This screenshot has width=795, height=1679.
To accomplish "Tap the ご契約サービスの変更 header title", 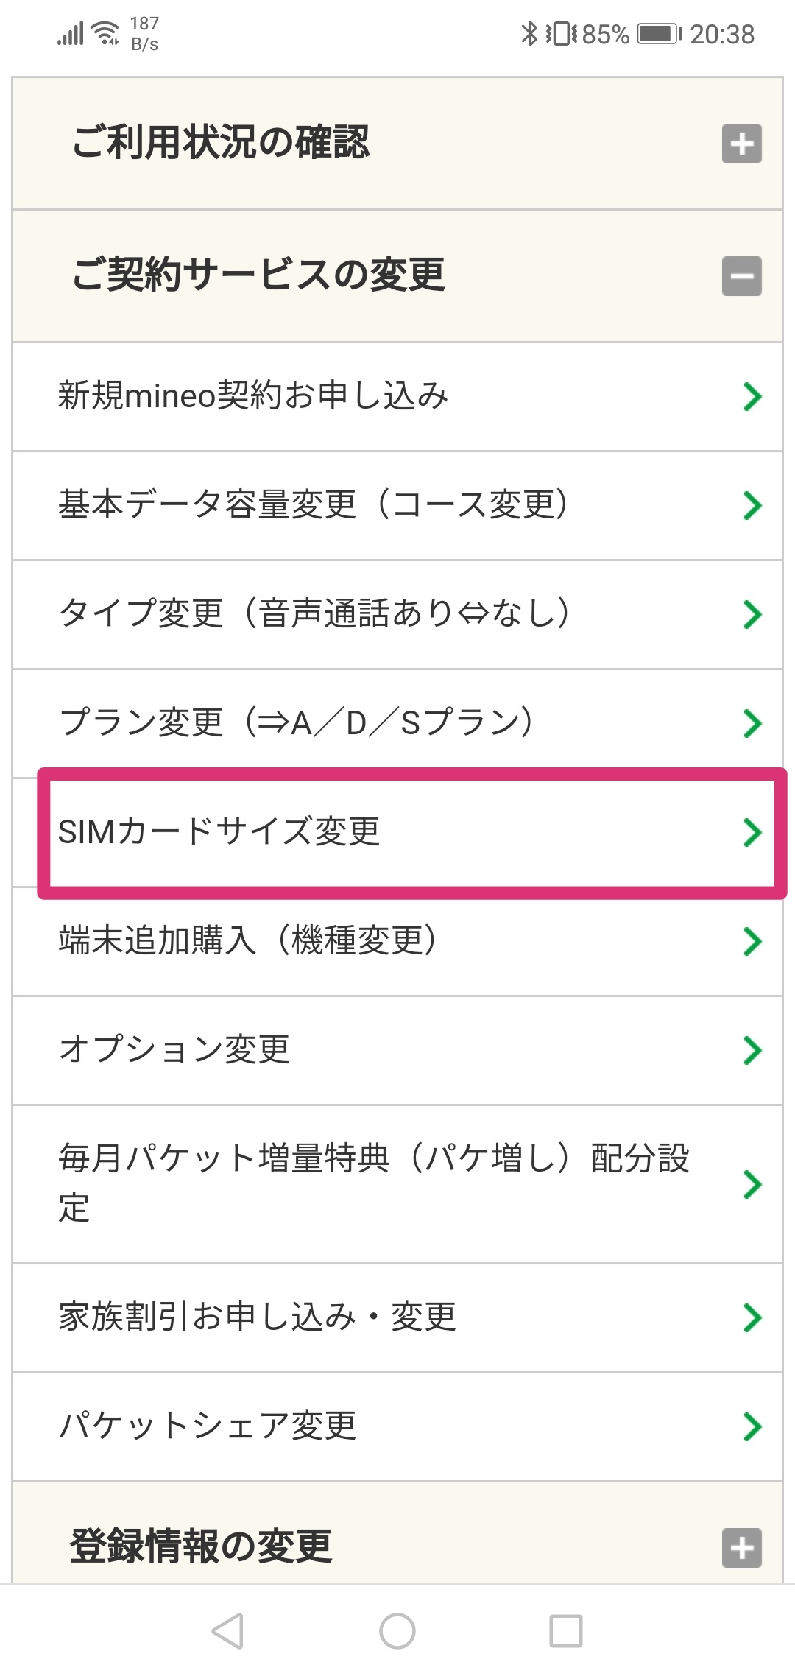I will click(258, 275).
